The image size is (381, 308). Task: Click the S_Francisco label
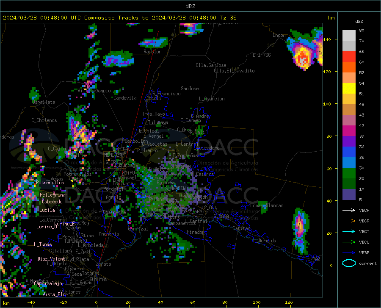tap(166, 94)
